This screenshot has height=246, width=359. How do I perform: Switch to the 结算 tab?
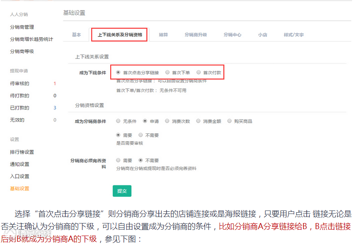163,35
